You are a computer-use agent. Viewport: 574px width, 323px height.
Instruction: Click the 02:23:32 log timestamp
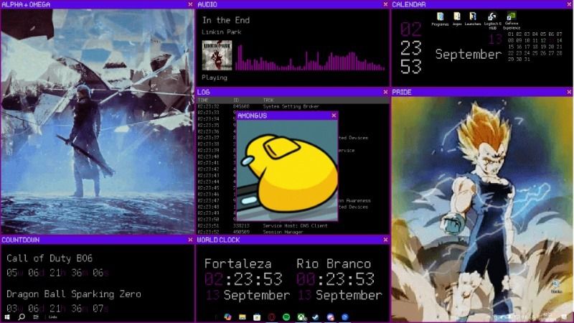208,106
